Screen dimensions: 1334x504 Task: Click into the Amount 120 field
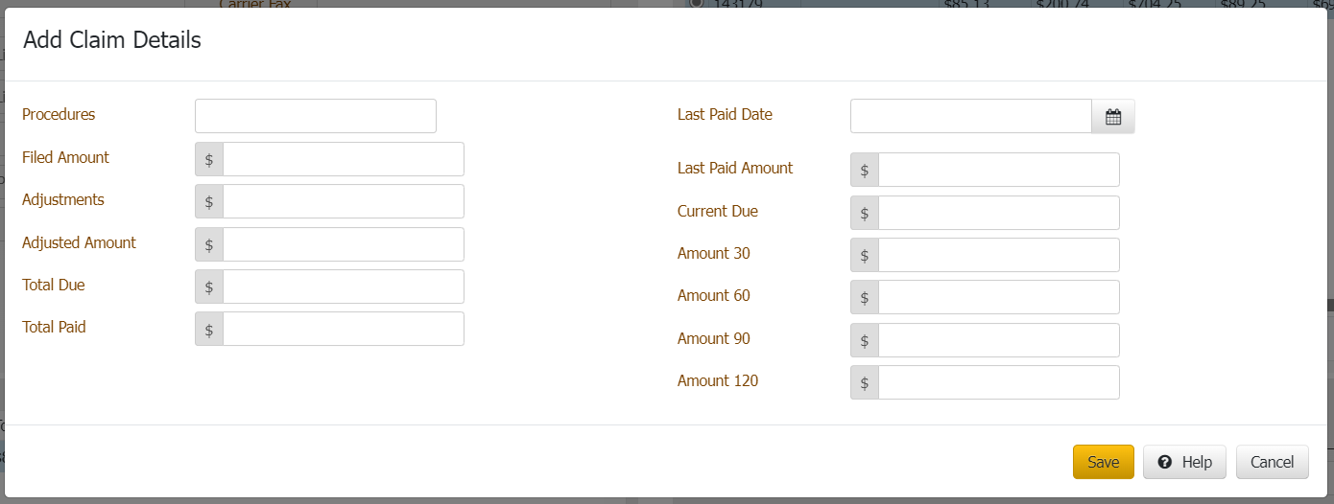tap(998, 382)
